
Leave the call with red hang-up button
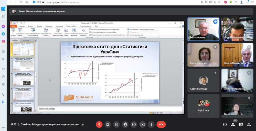point(161,124)
